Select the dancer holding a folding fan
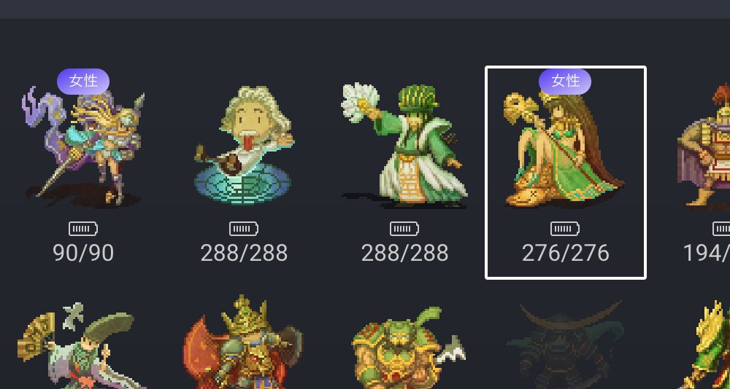This screenshot has width=730, height=389. pyautogui.click(x=77, y=345)
